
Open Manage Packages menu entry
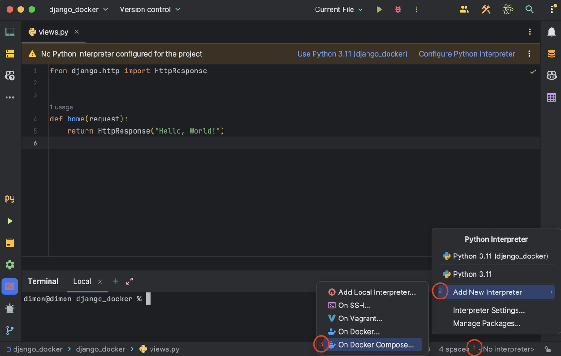coord(496,323)
